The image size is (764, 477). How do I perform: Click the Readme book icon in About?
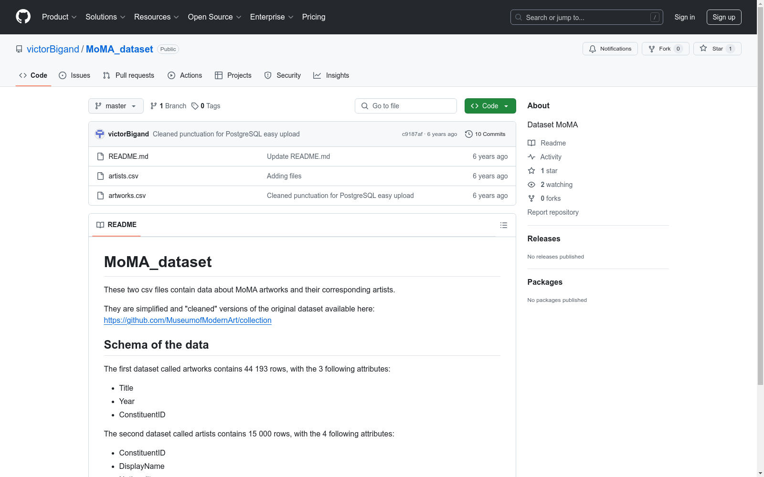(x=531, y=143)
